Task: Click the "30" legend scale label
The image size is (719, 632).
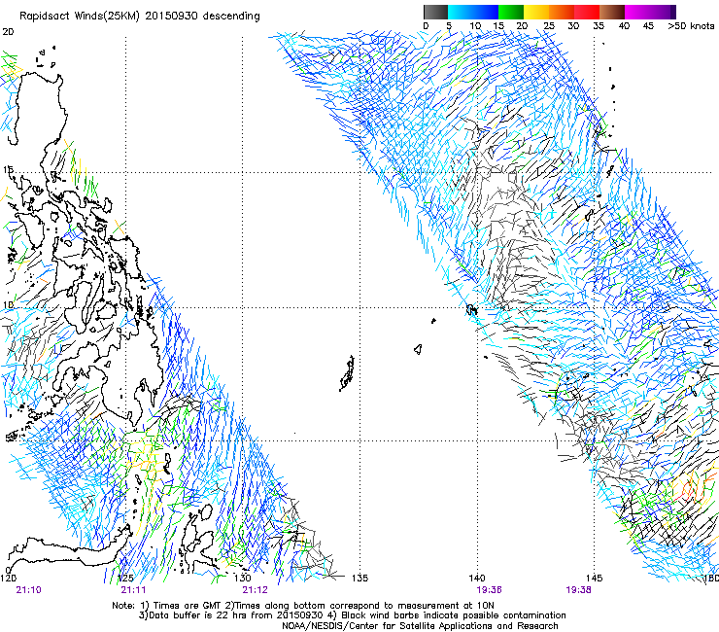Action: click(573, 26)
